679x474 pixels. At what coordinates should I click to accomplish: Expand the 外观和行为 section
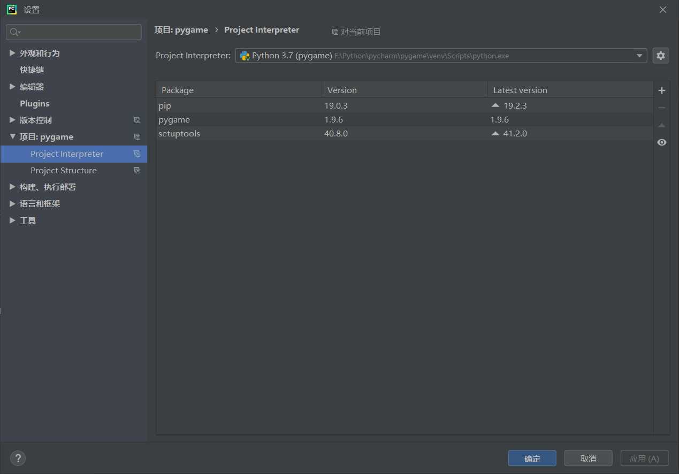[12, 53]
